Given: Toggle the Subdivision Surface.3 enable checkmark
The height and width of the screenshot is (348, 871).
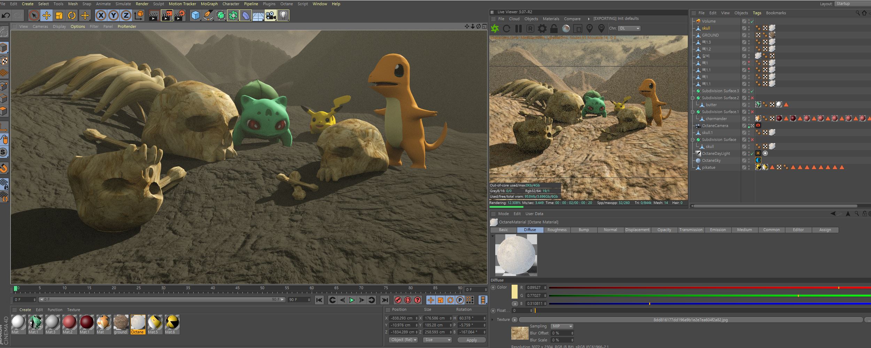Looking at the screenshot, I should click(x=752, y=91).
